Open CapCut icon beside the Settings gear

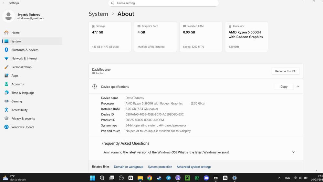[225, 178]
